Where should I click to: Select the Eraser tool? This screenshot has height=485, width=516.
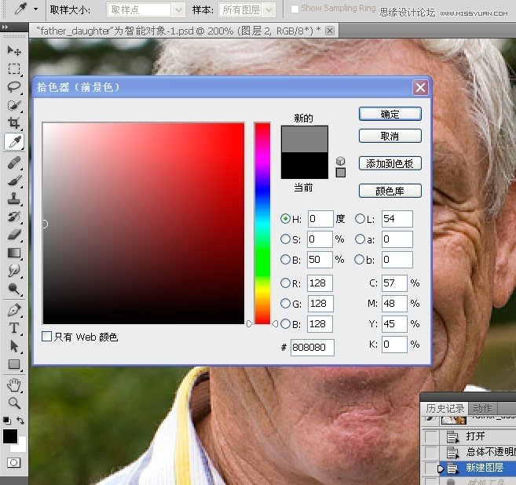(x=14, y=235)
